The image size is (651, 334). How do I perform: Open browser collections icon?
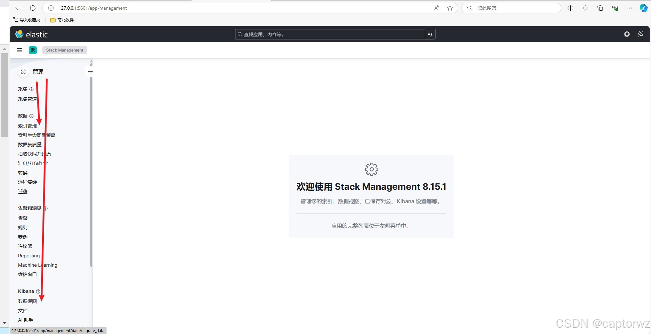[x=600, y=8]
